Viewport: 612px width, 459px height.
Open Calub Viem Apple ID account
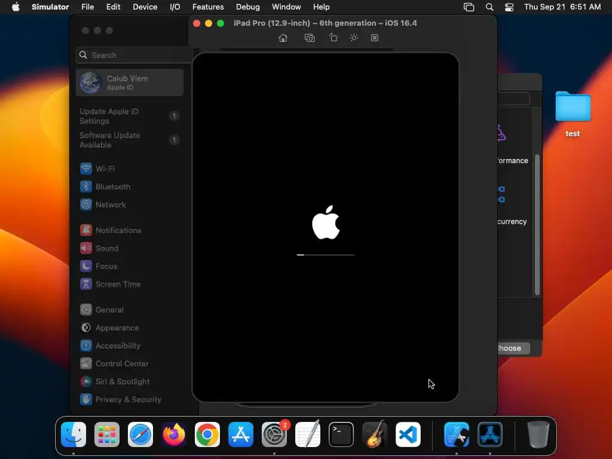coord(130,82)
